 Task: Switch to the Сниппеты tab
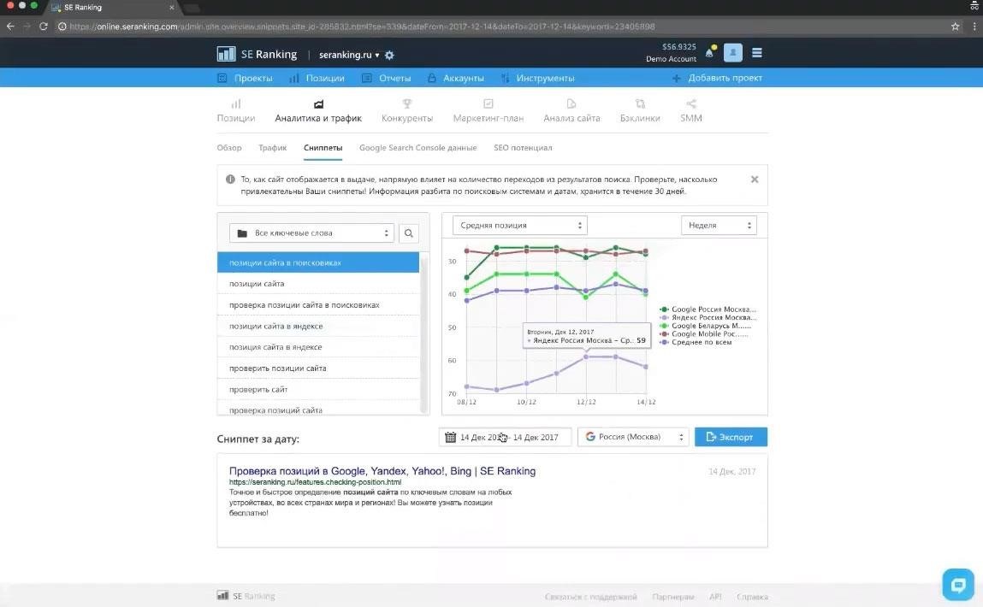click(323, 148)
